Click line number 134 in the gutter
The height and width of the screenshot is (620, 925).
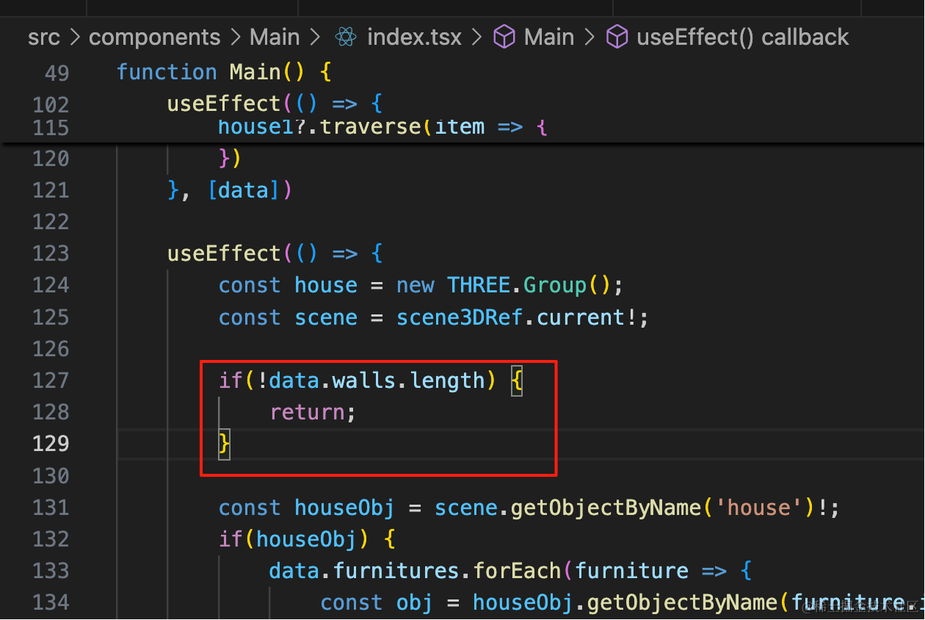[51, 602]
